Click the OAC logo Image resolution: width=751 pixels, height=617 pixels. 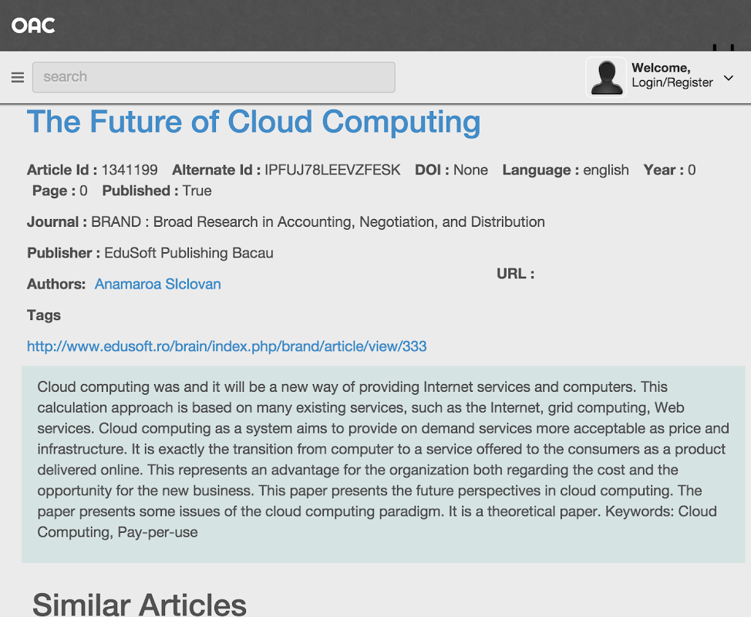pyautogui.click(x=33, y=25)
